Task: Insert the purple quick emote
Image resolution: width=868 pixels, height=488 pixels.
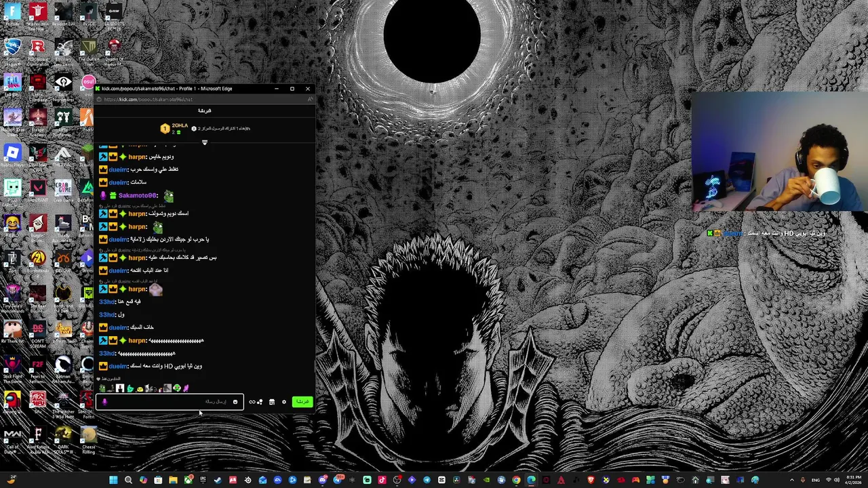Action: pyautogui.click(x=186, y=388)
